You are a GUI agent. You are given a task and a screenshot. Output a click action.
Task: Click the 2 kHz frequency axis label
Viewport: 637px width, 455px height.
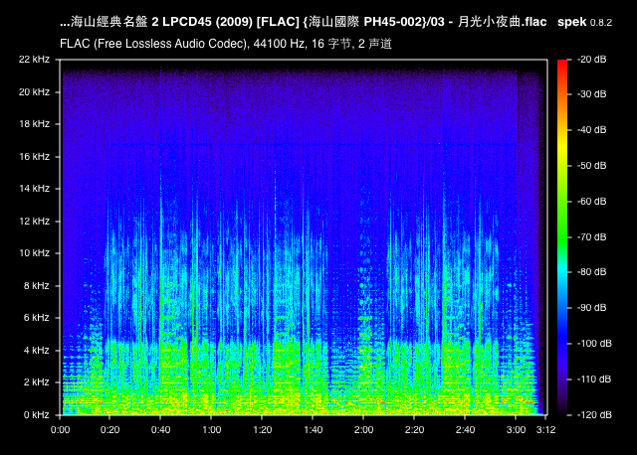[x=36, y=382]
